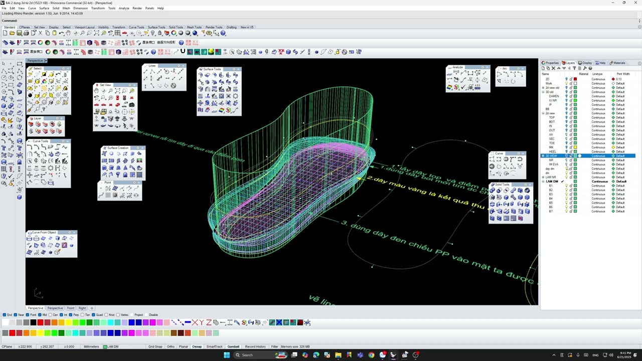642x361 pixels.
Task: Toggle the Quad osnap checkbox
Action: 94,315
